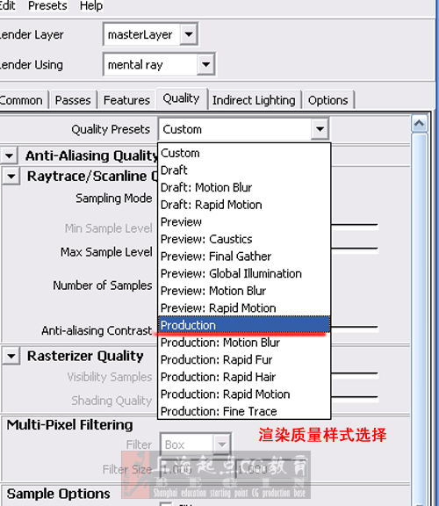Choose Production: Rapid Motion preset
Viewport: 439px width, 506px height.
click(x=244, y=394)
